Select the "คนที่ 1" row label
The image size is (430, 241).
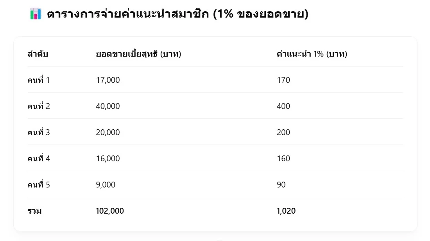click(39, 80)
